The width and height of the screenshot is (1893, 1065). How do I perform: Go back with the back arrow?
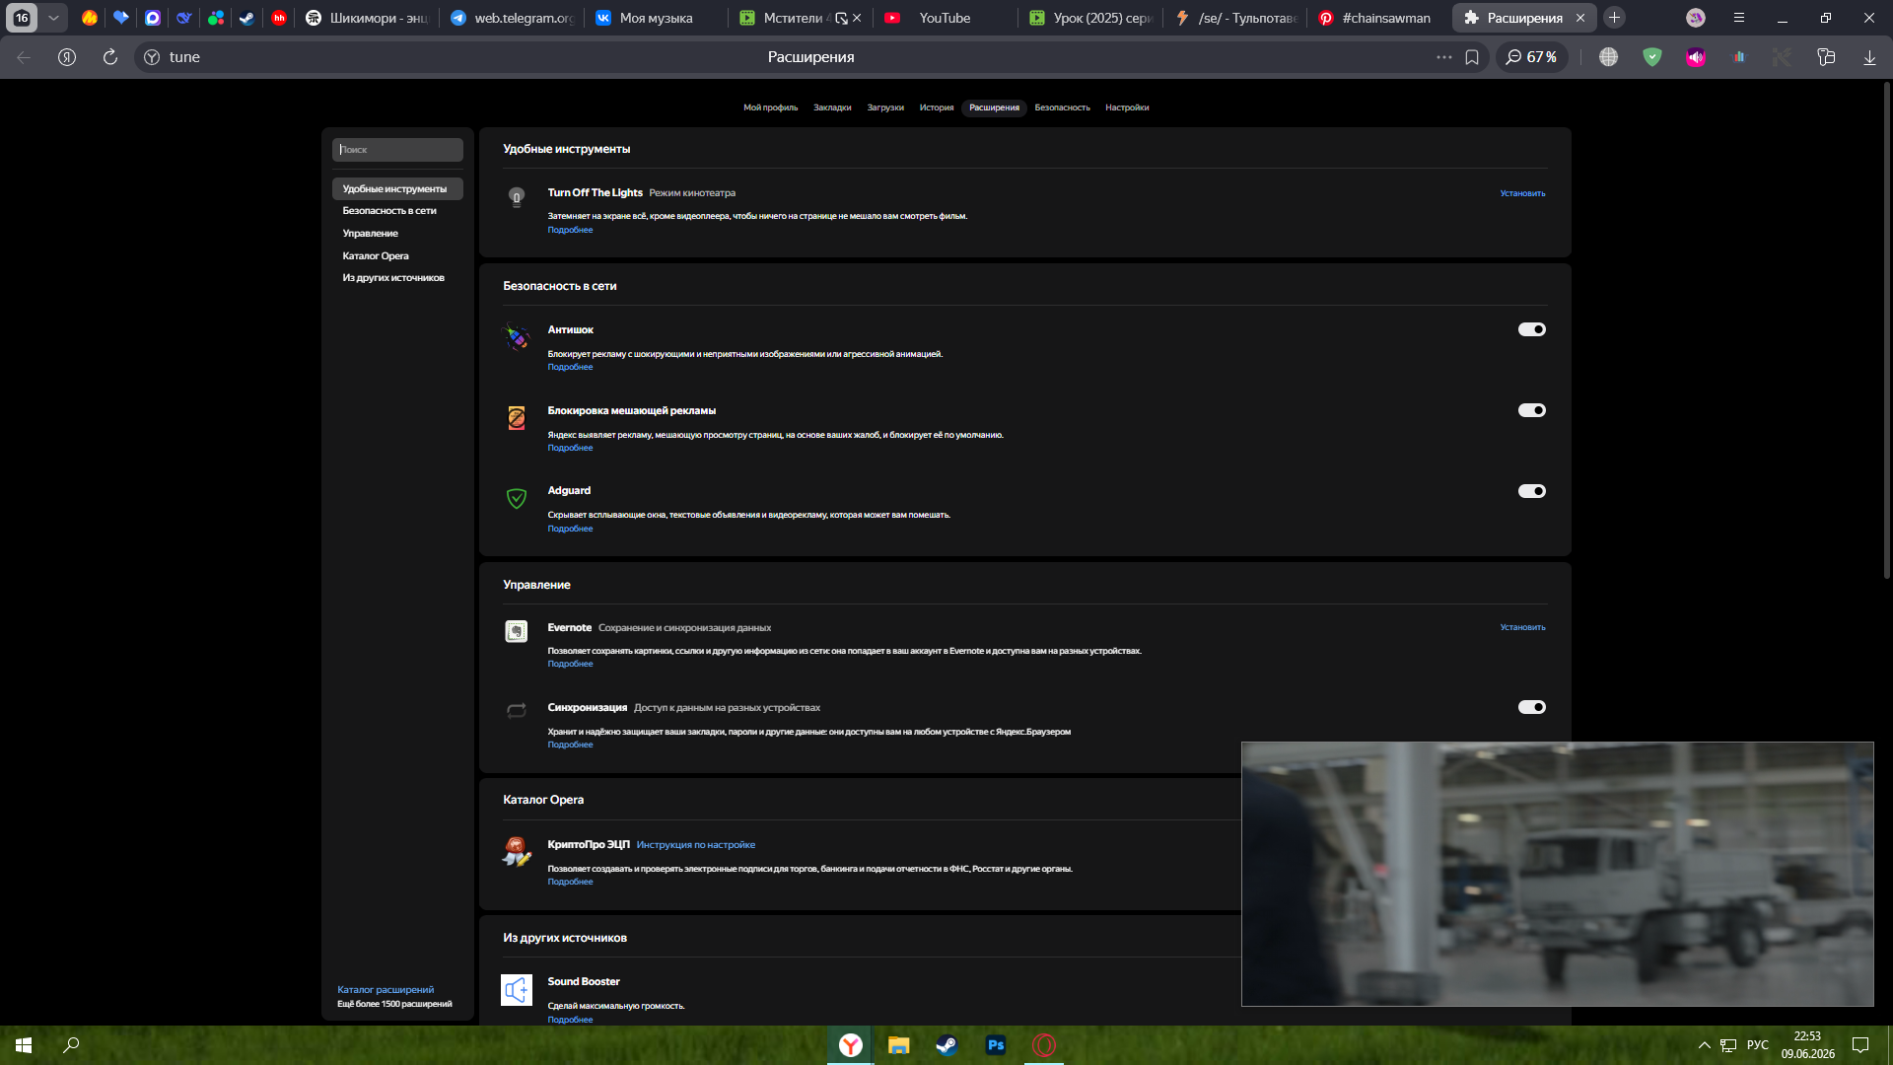click(x=24, y=57)
